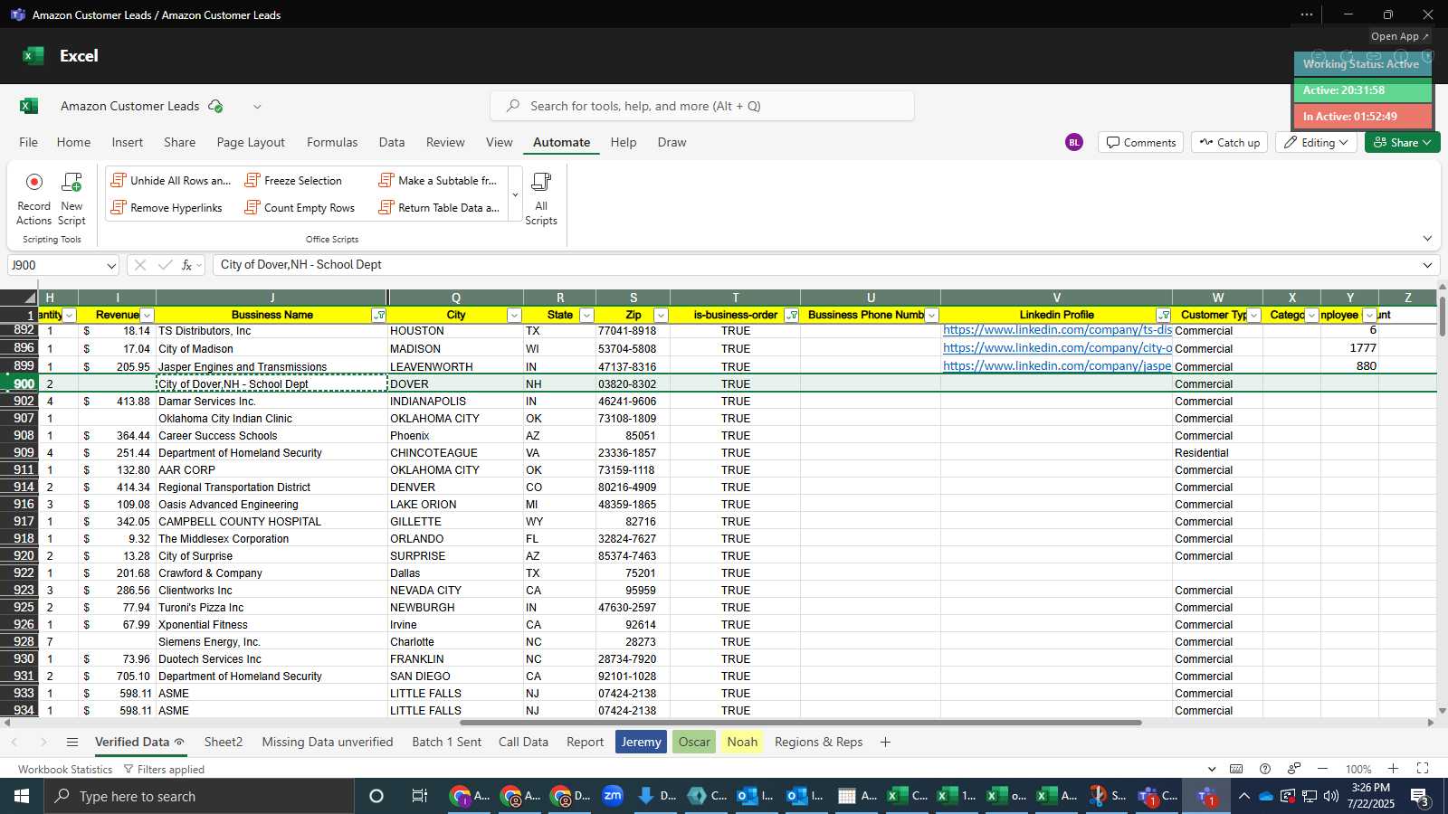Open is-business-order filter dropdown
Viewport: 1448px width, 814px height.
tap(792, 316)
